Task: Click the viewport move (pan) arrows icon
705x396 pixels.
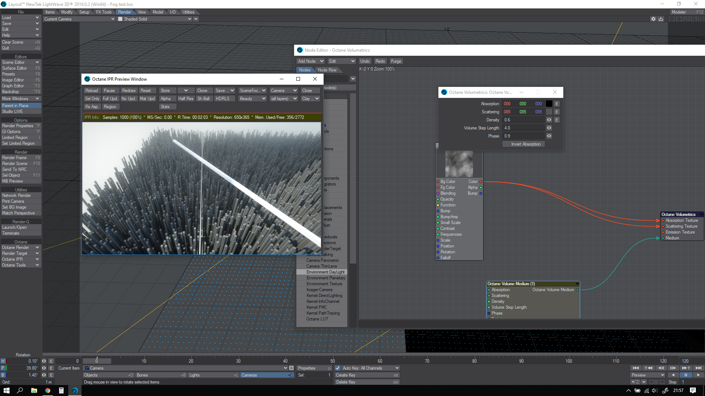Action: click(679, 19)
